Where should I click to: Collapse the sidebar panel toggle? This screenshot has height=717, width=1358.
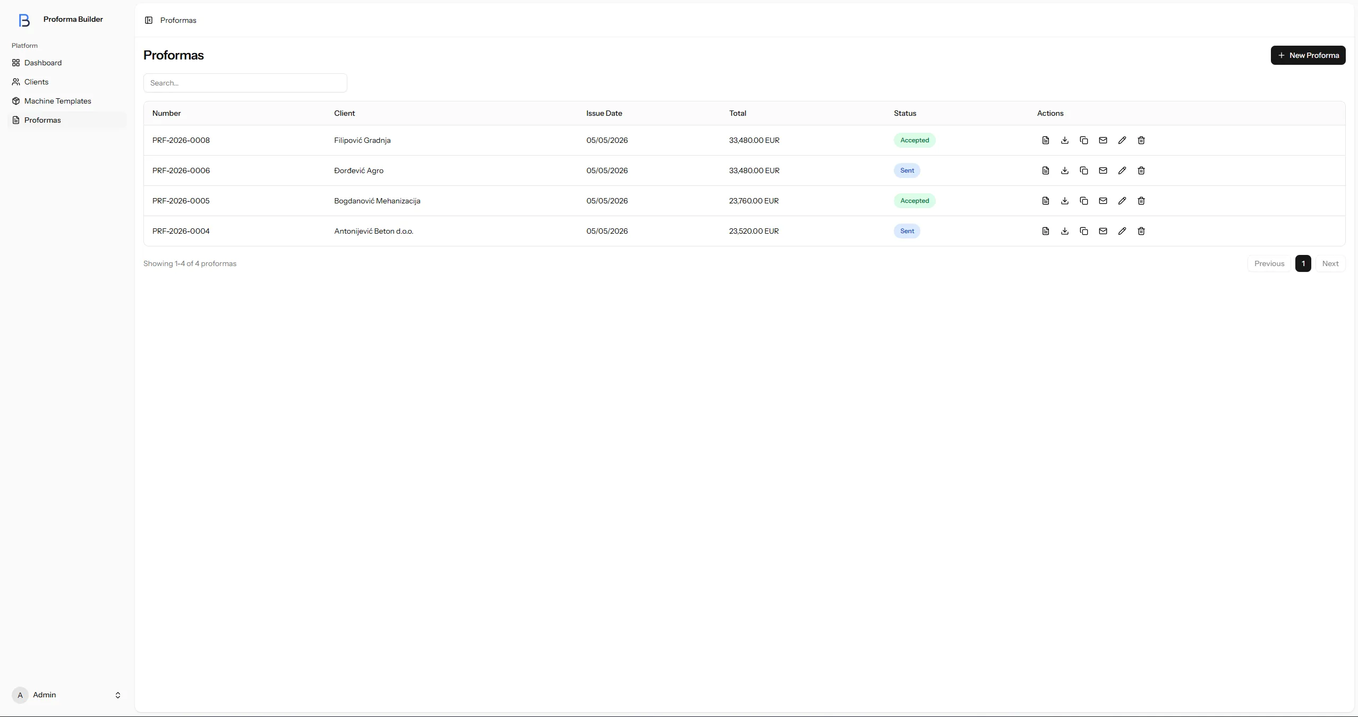149,20
